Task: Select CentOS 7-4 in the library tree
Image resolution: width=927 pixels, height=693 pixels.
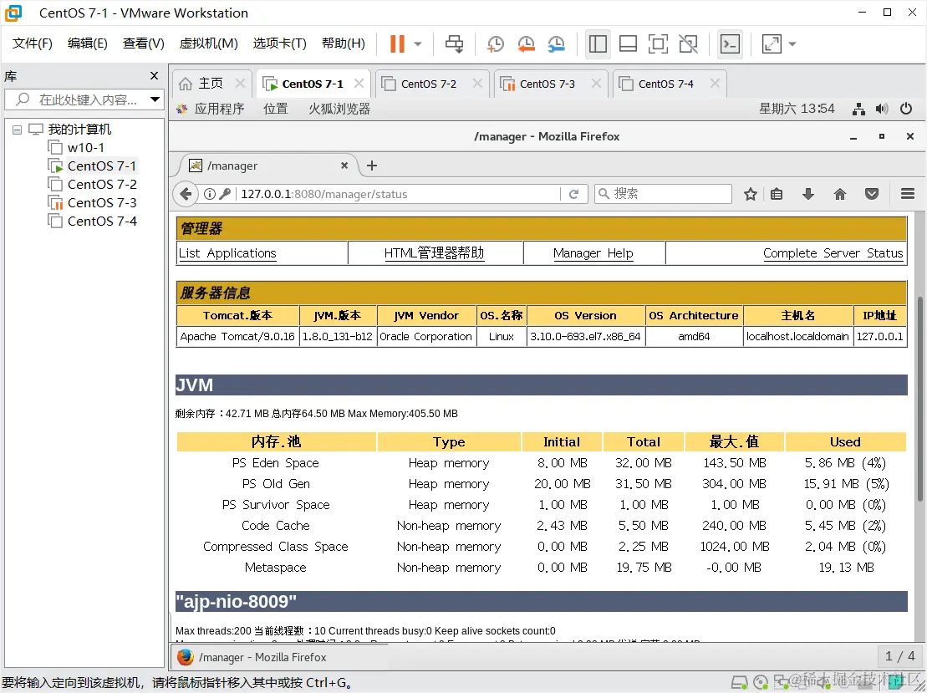Action: [x=102, y=222]
